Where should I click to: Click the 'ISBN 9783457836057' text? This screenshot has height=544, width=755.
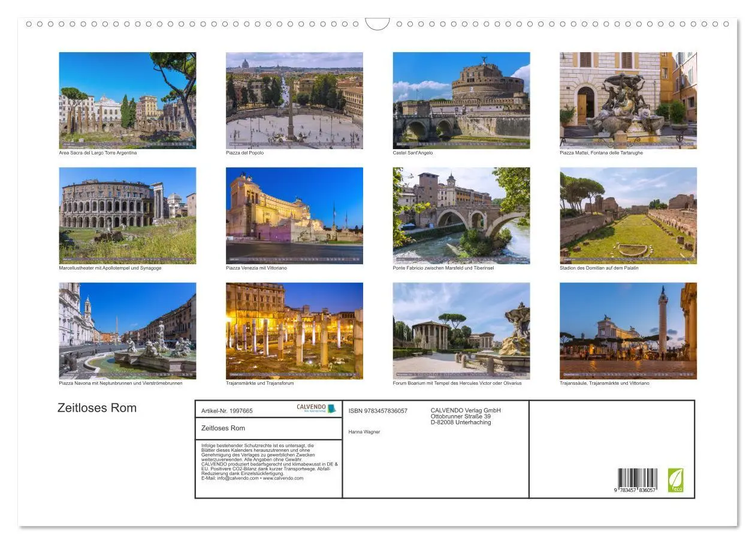(378, 411)
